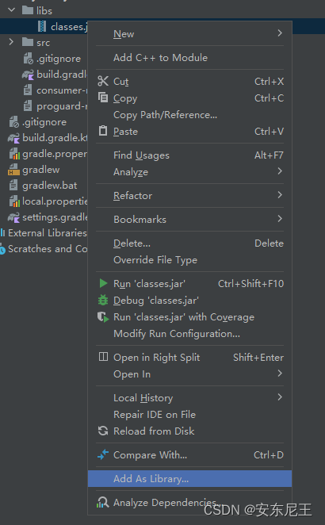Click the settings.gradle elephant icon
The image size is (325, 525).
tap(13, 217)
